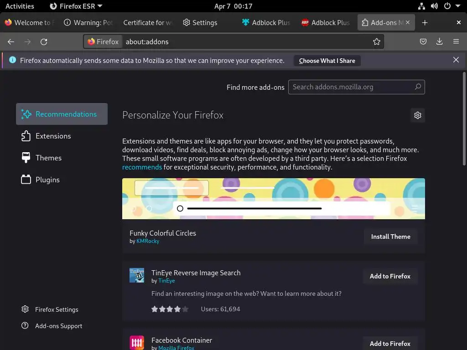Open the Mozilla Firefox author link
Viewport: 467px width, 350px height.
pos(176,347)
